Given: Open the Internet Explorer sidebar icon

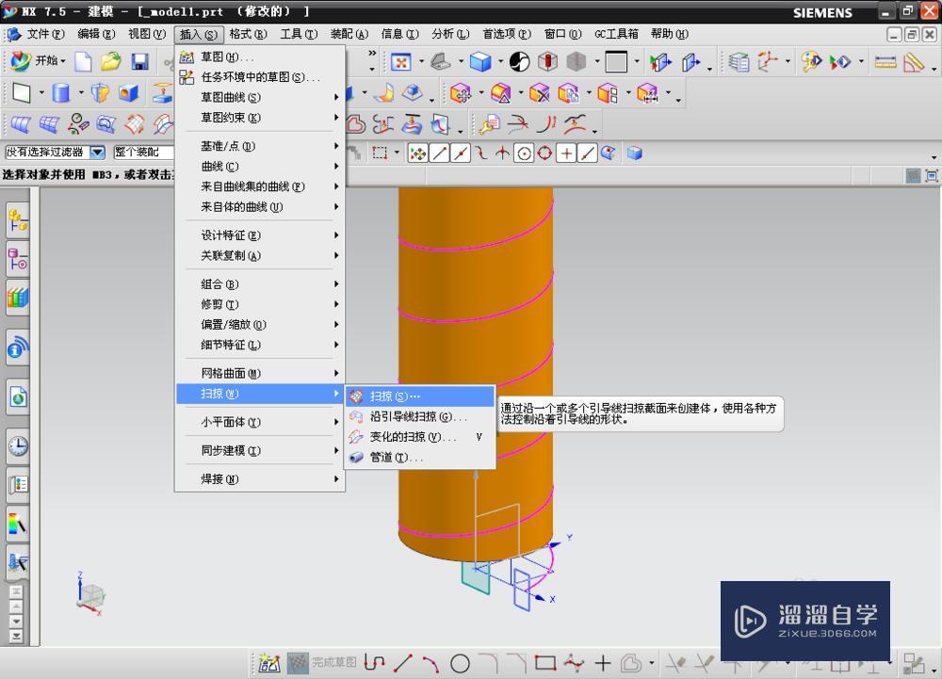Looking at the screenshot, I should click(x=17, y=396).
